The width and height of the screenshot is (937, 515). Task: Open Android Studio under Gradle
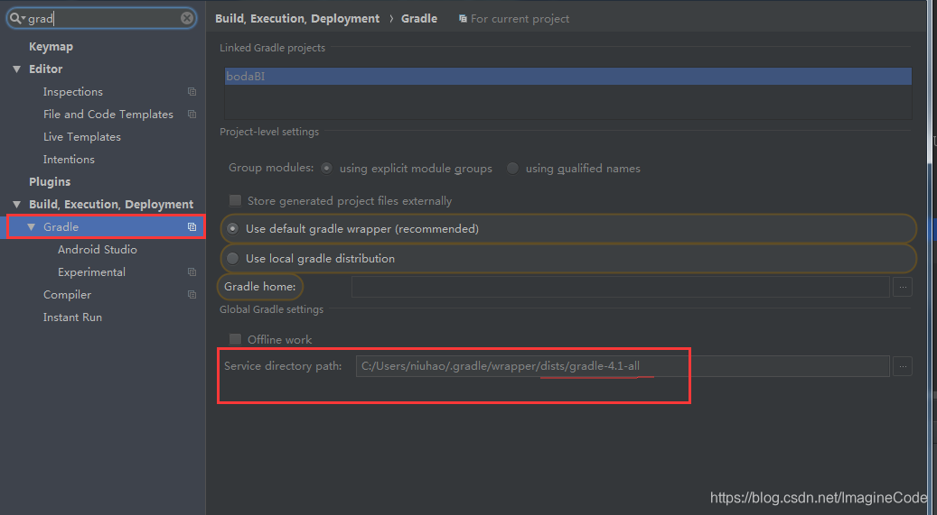tap(98, 250)
